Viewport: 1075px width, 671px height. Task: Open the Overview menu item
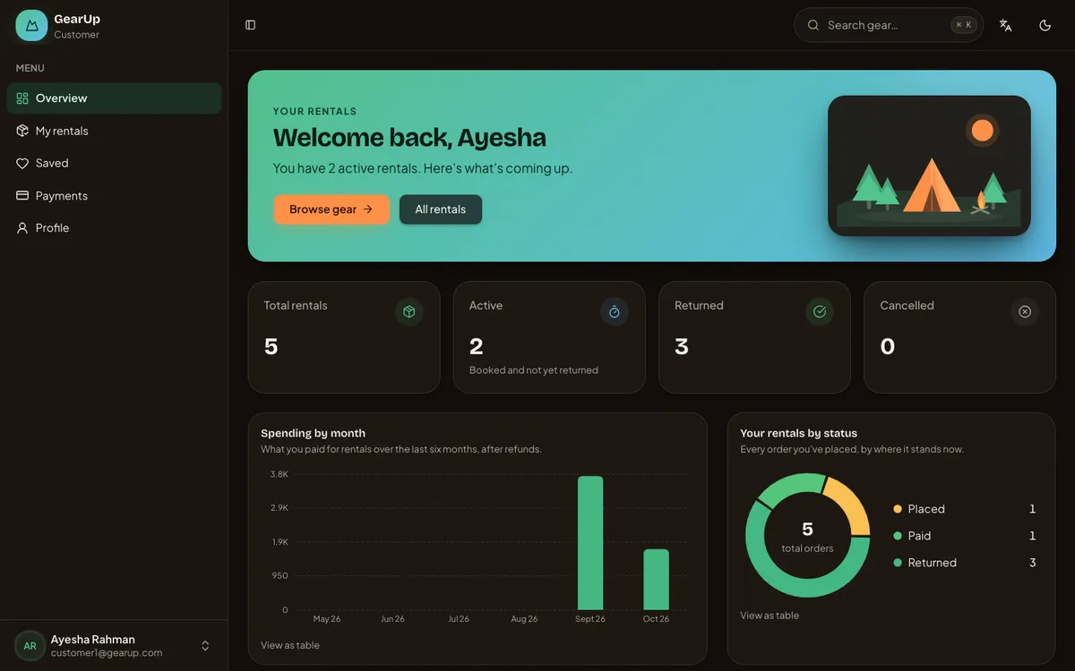(114, 98)
